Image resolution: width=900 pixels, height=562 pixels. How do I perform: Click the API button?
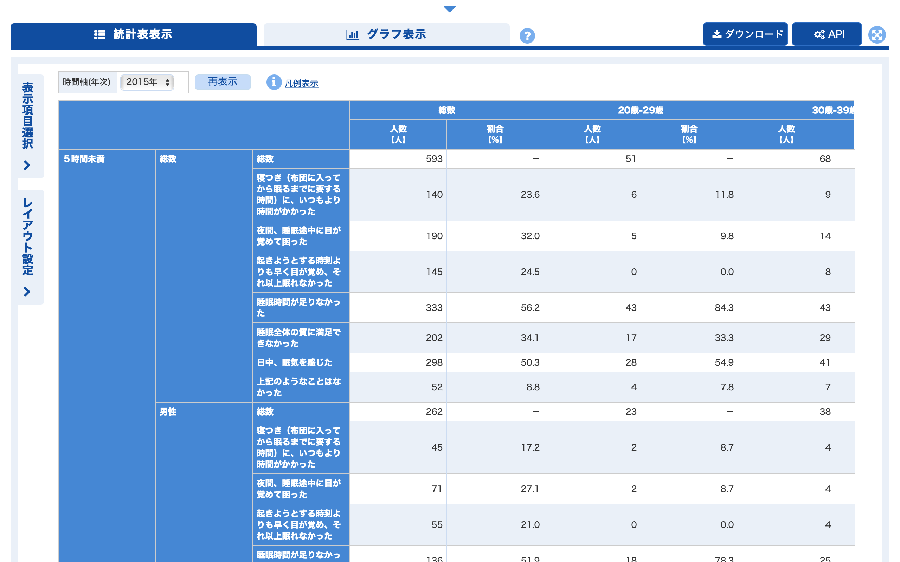(827, 34)
